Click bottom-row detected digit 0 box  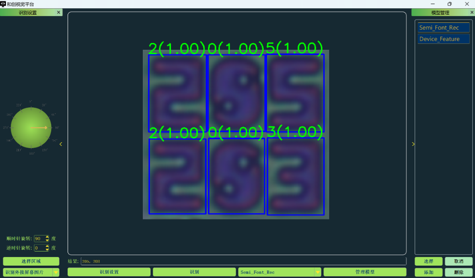(237, 176)
